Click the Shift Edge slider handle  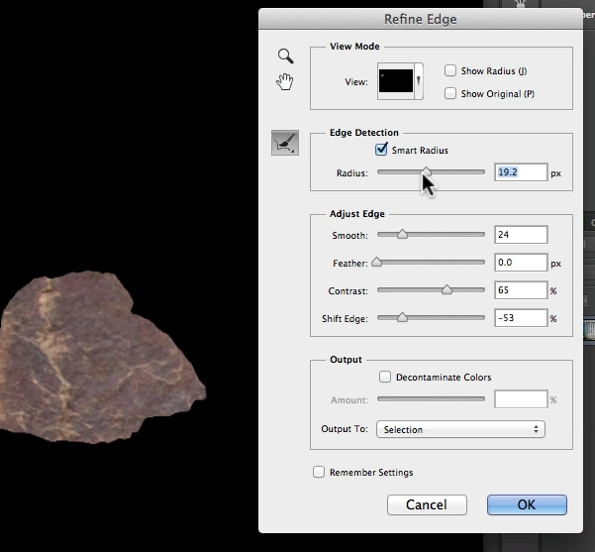pos(402,318)
